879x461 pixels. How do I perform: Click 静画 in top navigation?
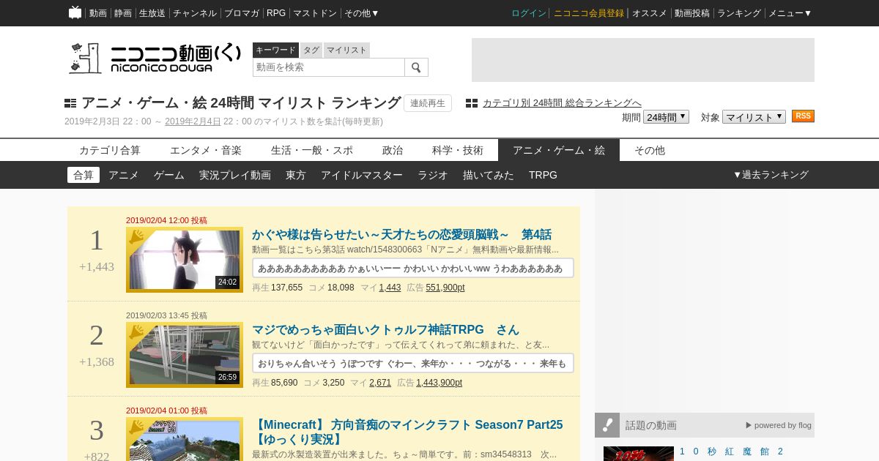click(x=123, y=13)
